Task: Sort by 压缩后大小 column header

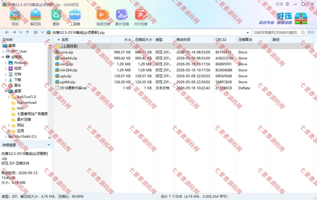Action: pyautogui.click(x=143, y=40)
